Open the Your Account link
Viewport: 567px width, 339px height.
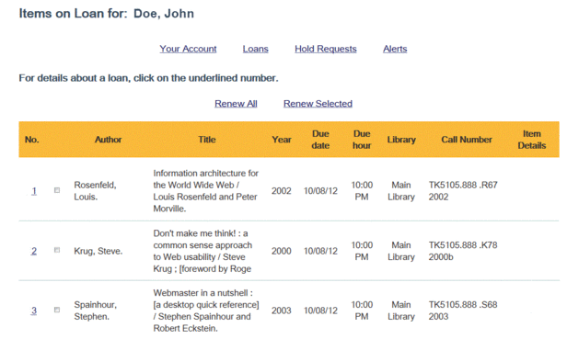pos(188,49)
